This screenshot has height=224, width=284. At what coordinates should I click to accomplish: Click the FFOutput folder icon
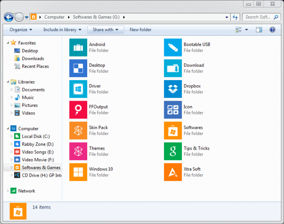[x=78, y=110]
